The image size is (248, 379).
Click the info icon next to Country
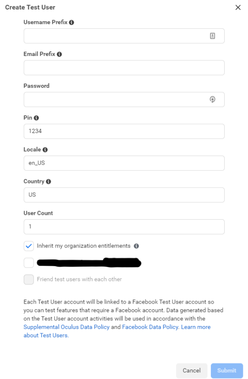[x=48, y=182]
